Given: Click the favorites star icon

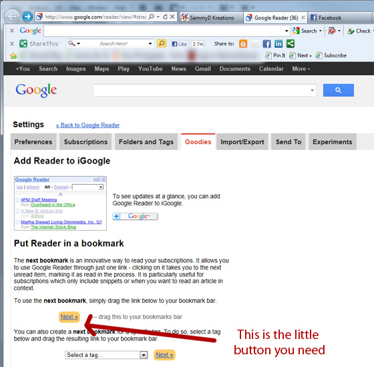Looking at the screenshot, I should [x=13, y=56].
